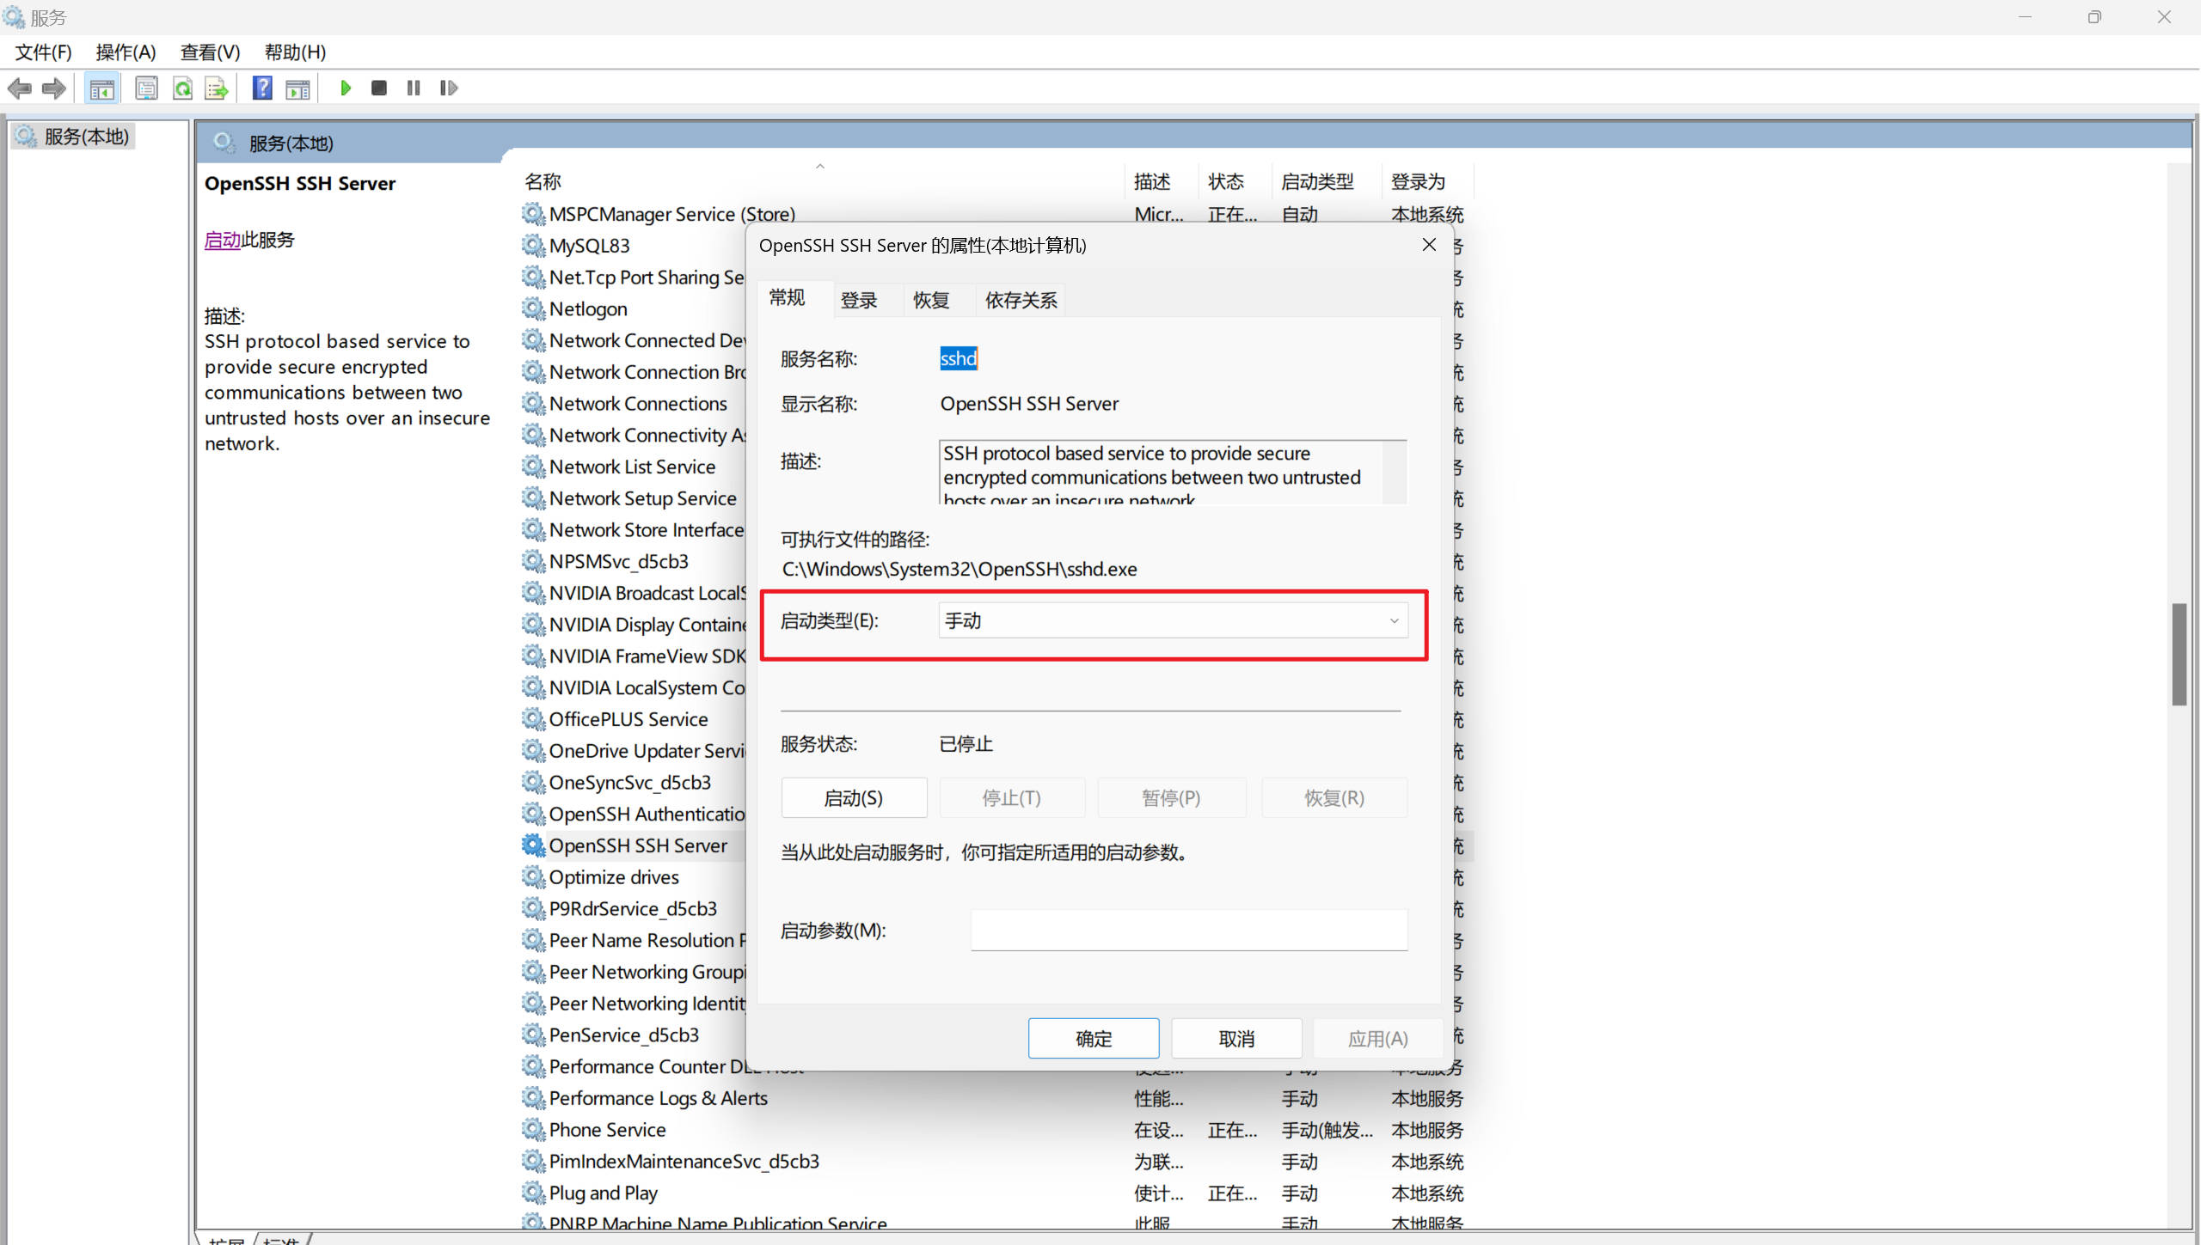
Task: Click gear icon beside Optimize drives
Action: (x=534, y=877)
